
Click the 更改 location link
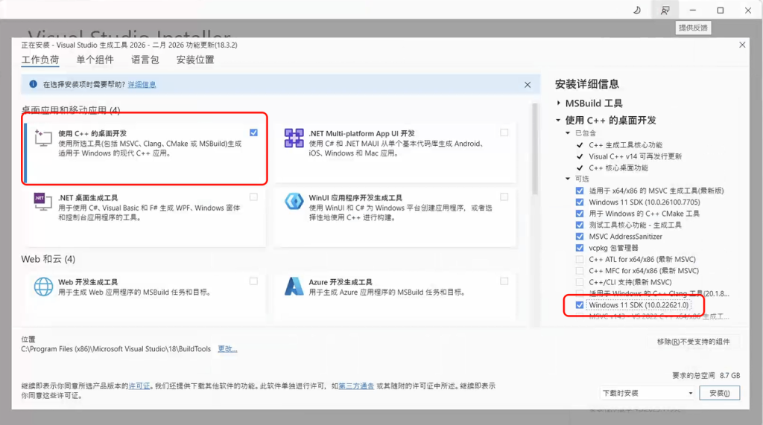point(227,348)
